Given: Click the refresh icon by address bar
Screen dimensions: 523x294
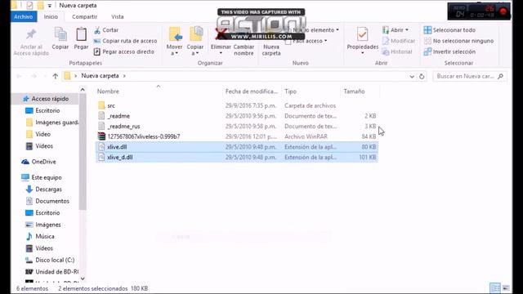Looking at the screenshot, I should 422,77.
